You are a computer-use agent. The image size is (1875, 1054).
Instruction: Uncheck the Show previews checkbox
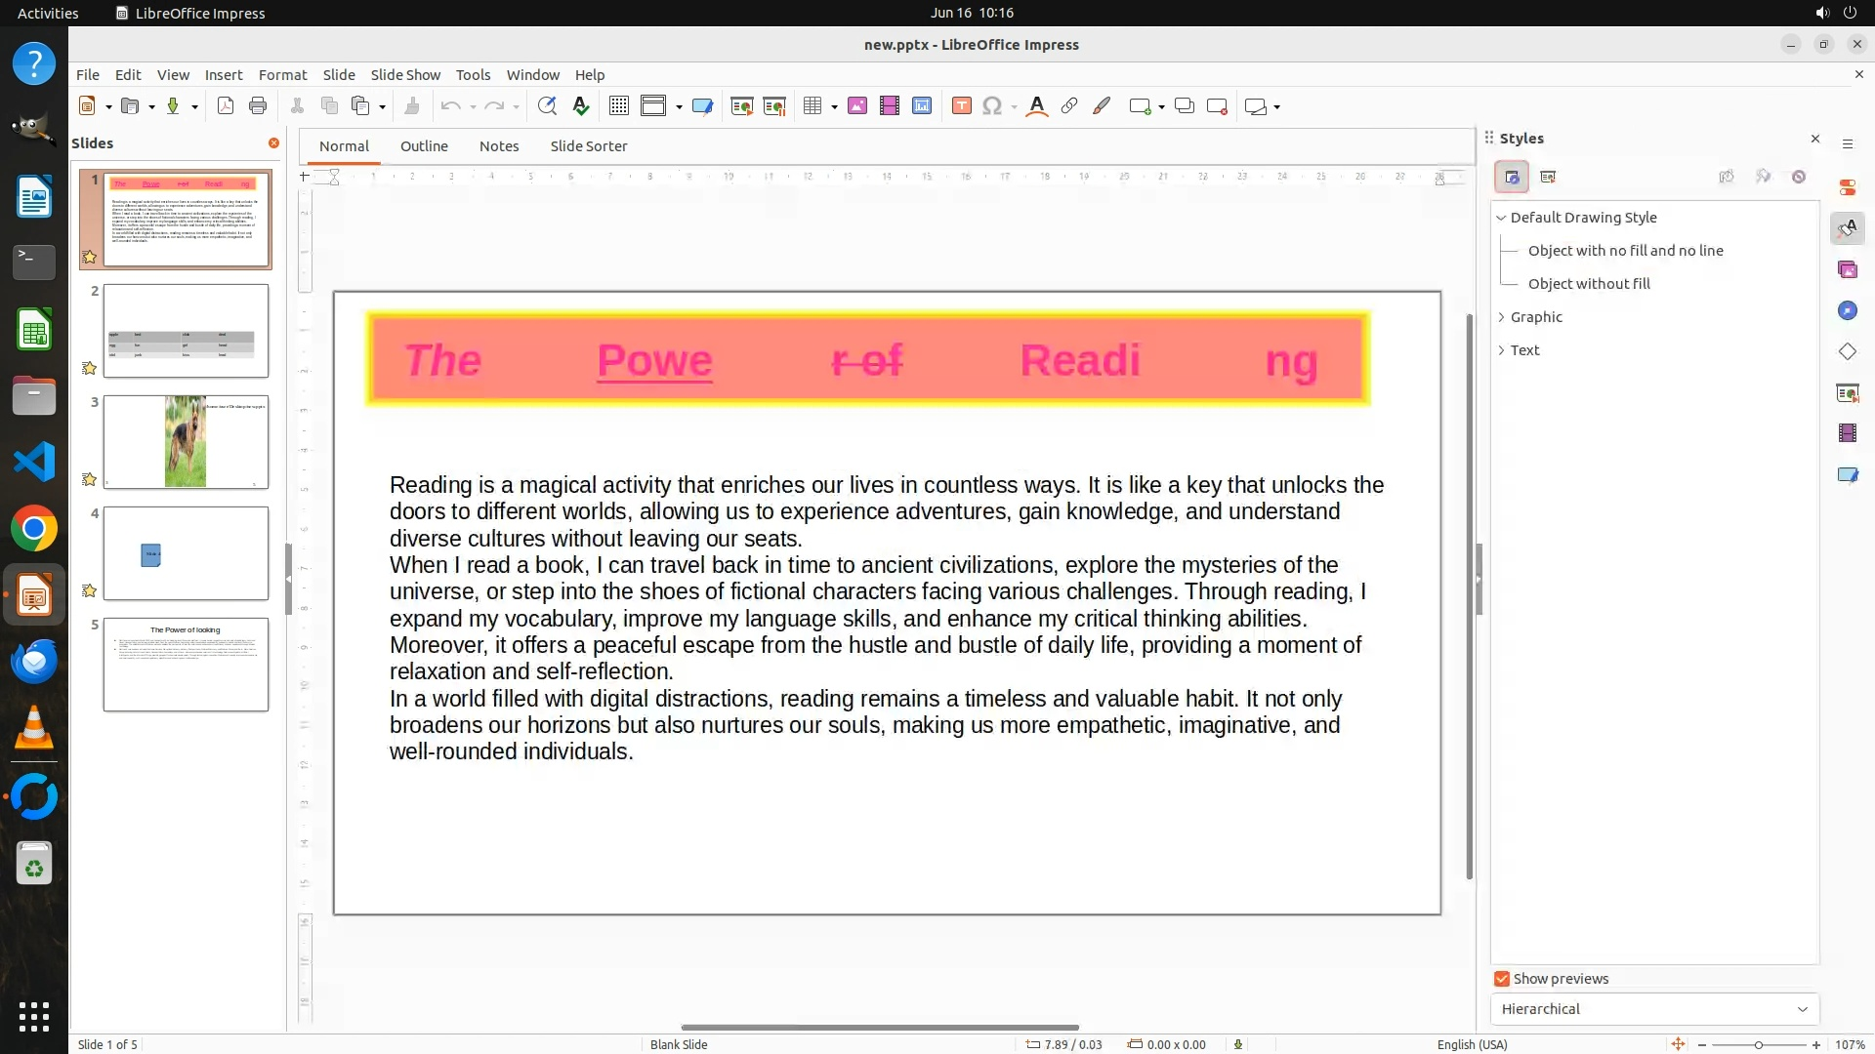click(x=1502, y=979)
